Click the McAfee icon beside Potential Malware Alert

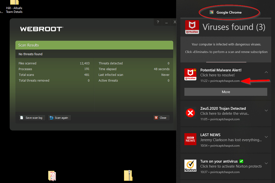coord(190,74)
